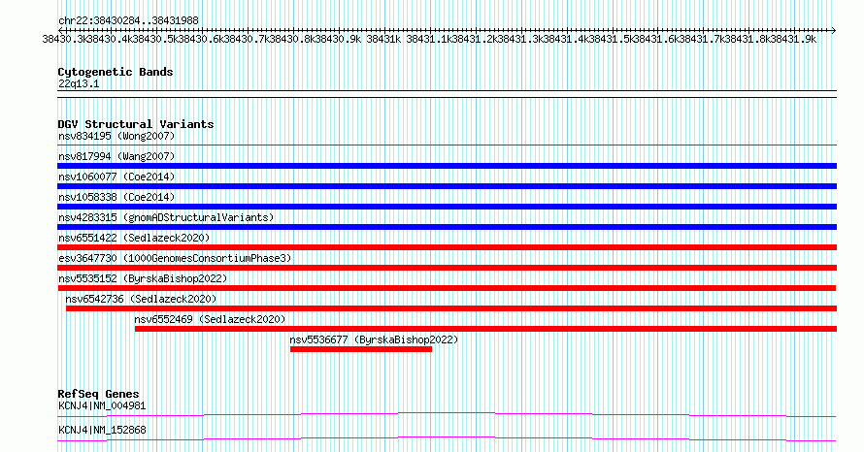Viewport: 864px width, 452px height.
Task: Click the 38430.3k ruler tick label
Action: 65,39
